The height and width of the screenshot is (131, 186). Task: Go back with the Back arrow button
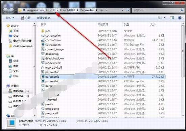point(5,10)
